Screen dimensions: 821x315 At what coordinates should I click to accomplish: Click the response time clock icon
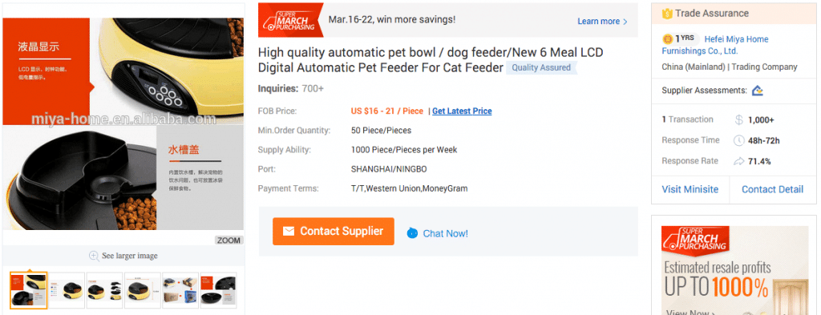coord(738,140)
